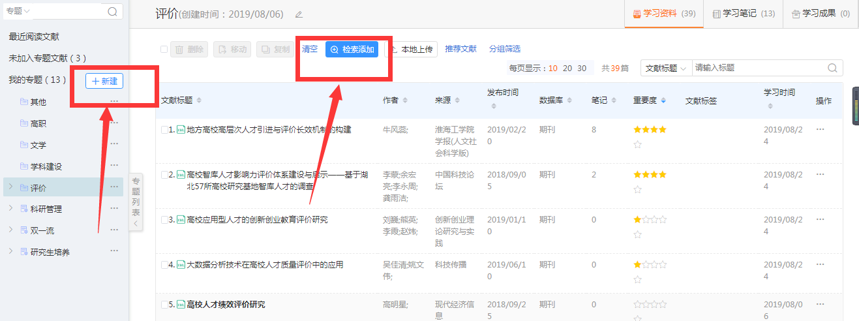Set first star rating on document 5
The height and width of the screenshot is (321, 859).
point(637,304)
